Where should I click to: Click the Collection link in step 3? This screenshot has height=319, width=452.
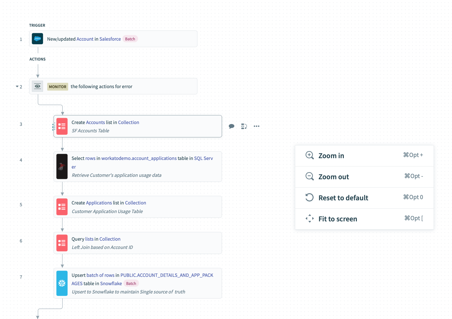coord(128,122)
